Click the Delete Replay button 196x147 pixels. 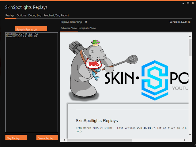(47, 138)
